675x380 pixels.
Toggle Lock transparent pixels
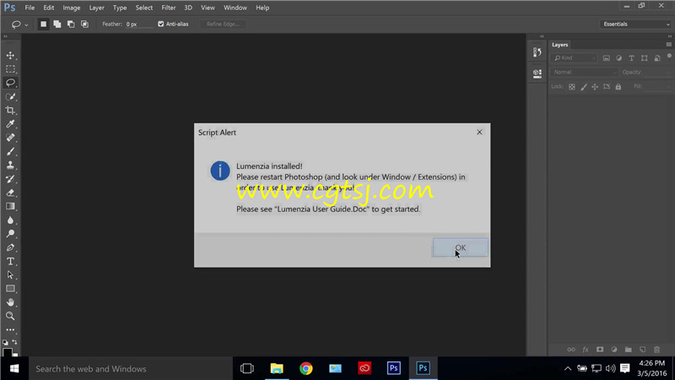click(572, 87)
